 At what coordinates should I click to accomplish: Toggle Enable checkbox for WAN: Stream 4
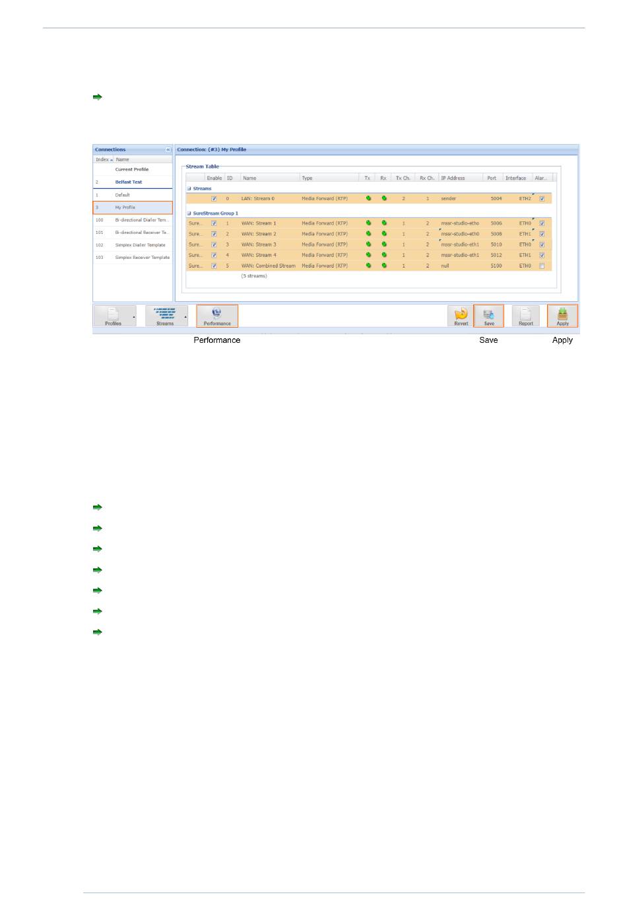click(x=214, y=255)
